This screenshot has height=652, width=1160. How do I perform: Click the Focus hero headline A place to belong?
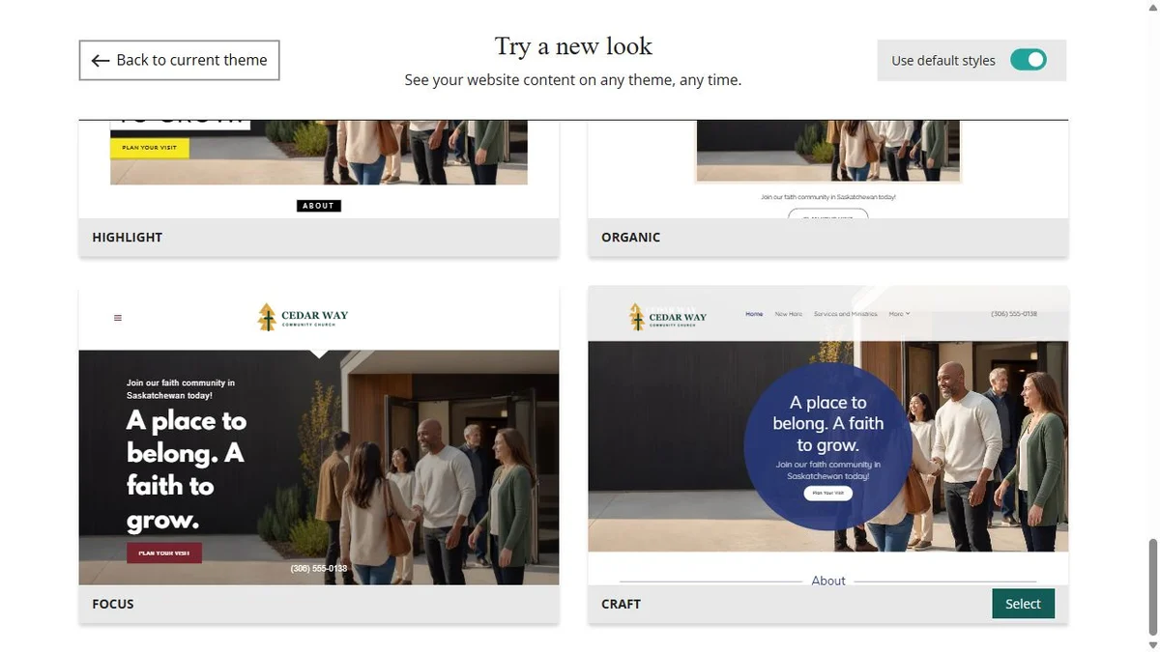click(187, 470)
